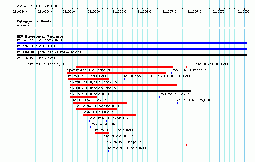Click the nsv6095724 (Wu2021) label
Image resolution: width=255 pixels, height=162 pixels.
[x=140, y=76]
